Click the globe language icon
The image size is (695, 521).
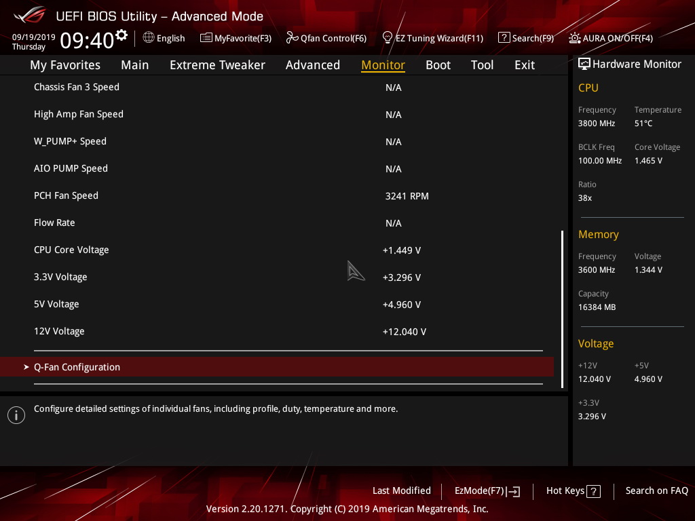pos(149,38)
